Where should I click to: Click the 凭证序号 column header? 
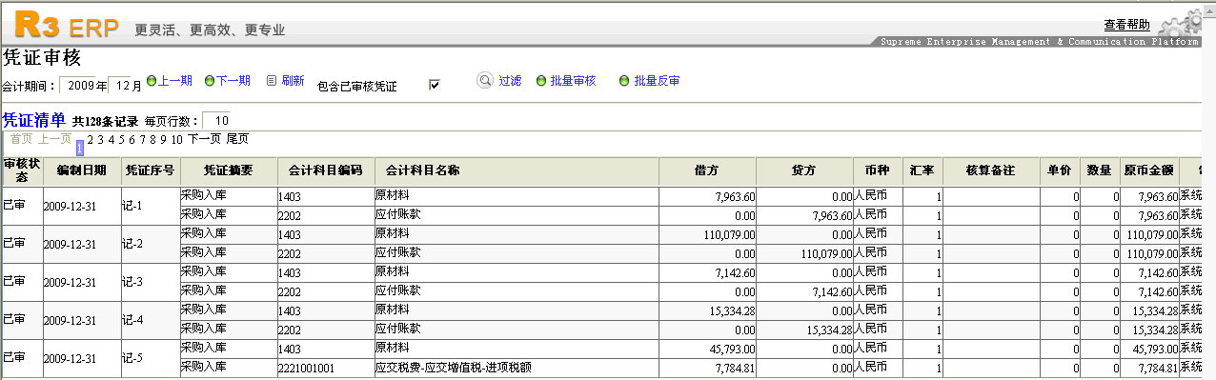click(x=151, y=171)
